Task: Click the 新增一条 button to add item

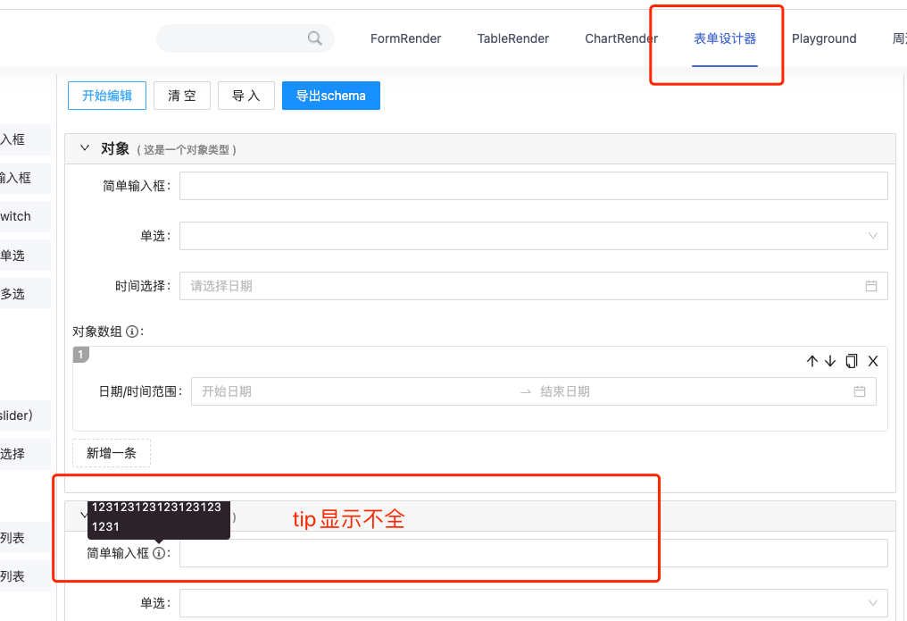Action: click(x=111, y=453)
